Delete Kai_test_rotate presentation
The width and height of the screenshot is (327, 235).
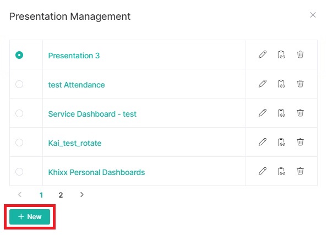[x=300, y=142]
